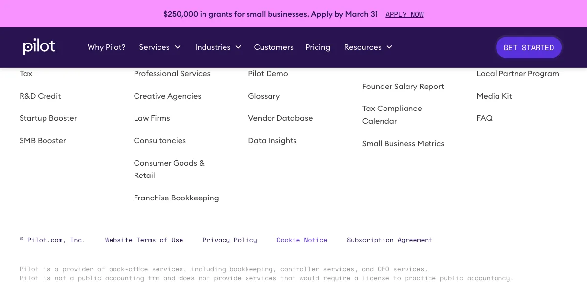Visit the Startup Booster link
Image resolution: width=587 pixels, height=308 pixels.
pyautogui.click(x=48, y=118)
